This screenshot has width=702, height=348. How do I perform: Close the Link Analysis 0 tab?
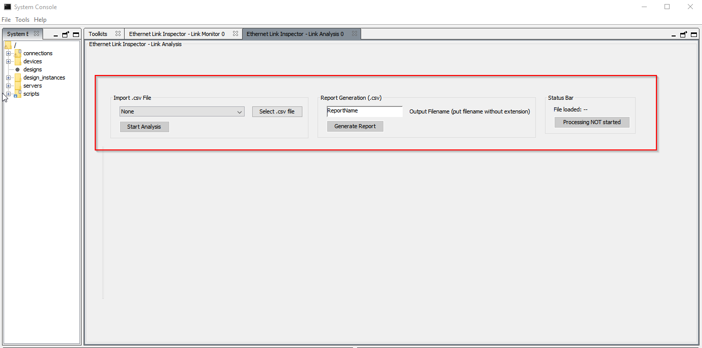355,33
